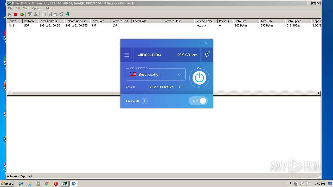Click the Properties toolbar icon
This screenshot has width=333, height=187.
click(61, 14)
